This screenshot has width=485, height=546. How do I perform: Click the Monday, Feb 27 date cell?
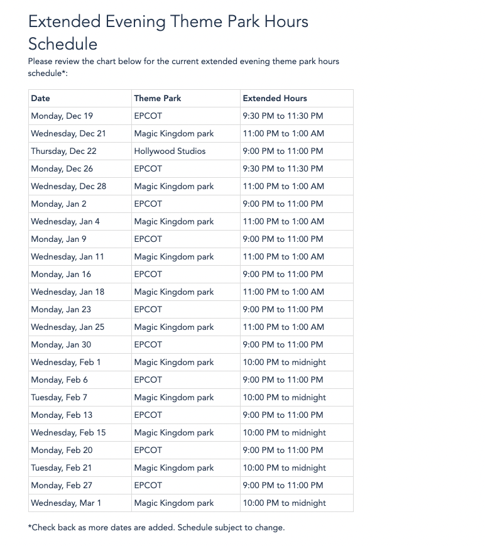(x=62, y=486)
